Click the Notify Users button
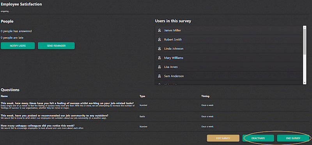 coord(18,45)
